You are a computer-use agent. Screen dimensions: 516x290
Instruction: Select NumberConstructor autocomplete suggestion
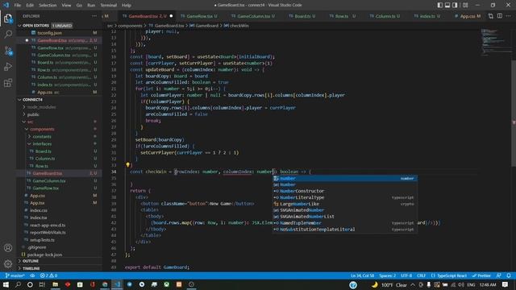click(x=345, y=191)
